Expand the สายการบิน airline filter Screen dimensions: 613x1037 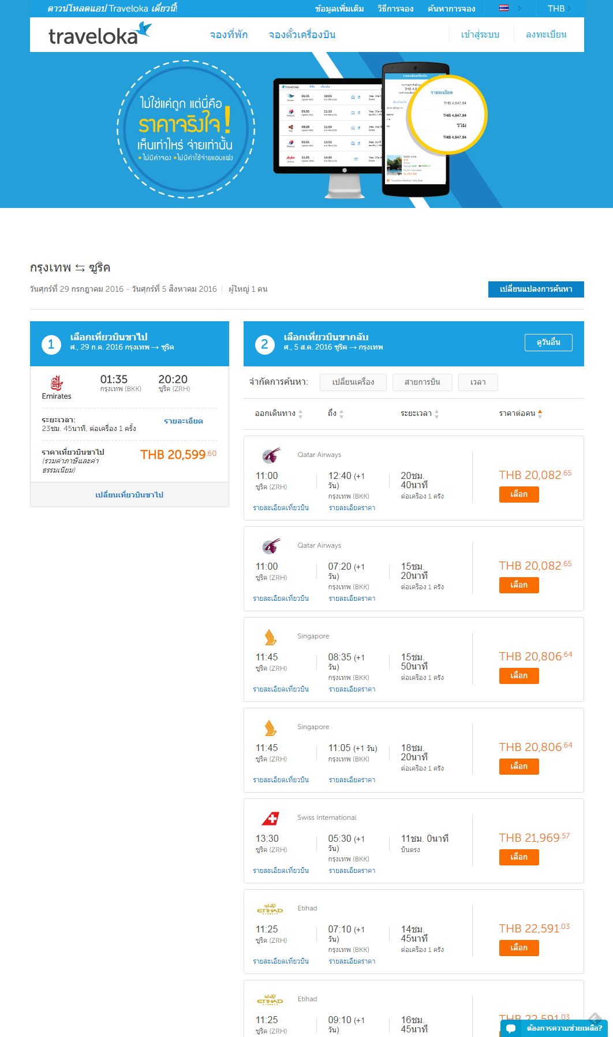[x=422, y=382]
